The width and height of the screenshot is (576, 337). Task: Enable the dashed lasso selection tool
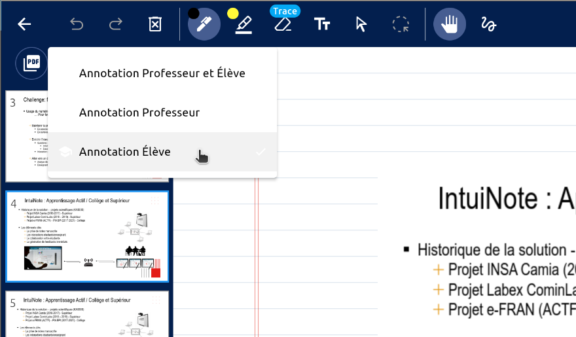click(400, 24)
